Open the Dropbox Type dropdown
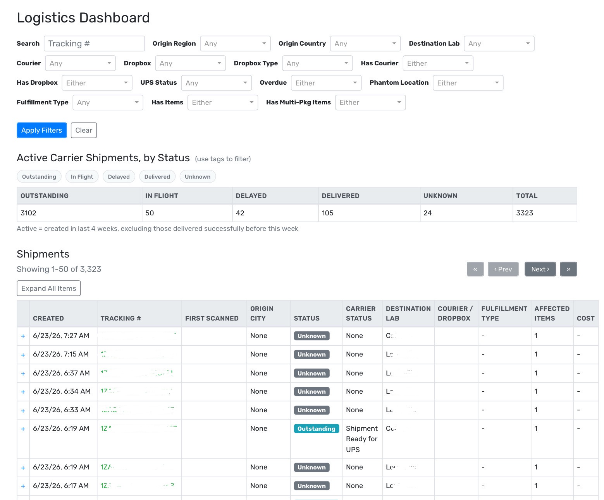This screenshot has height=500, width=604. pyautogui.click(x=317, y=63)
